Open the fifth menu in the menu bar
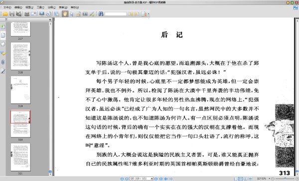 (x=51, y=7)
